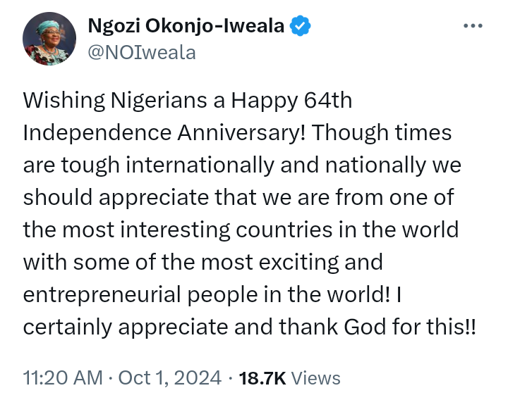The height and width of the screenshot is (400, 508).
Task: Click the phrase 'thank God for this!!'
Action: (377, 327)
